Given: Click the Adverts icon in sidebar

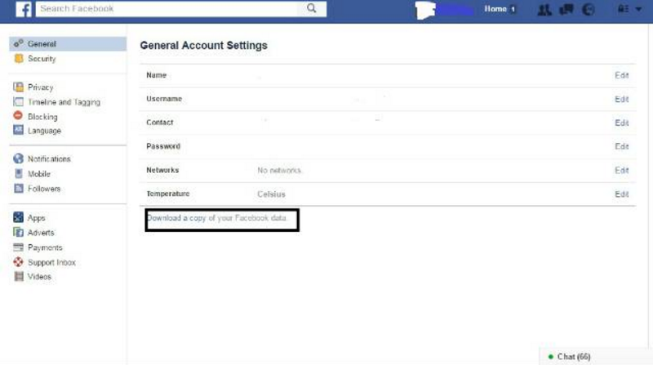Looking at the screenshot, I should coord(18,232).
